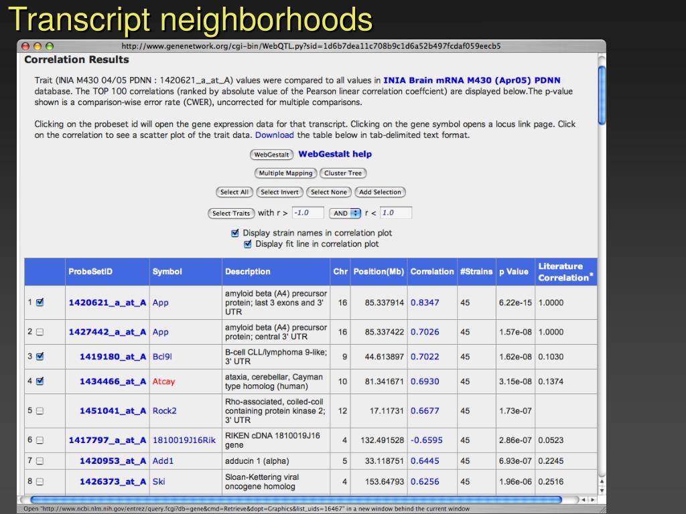Toggle Display strain names in correlation plot
Image resolution: width=686 pixels, height=514 pixels.
click(235, 233)
